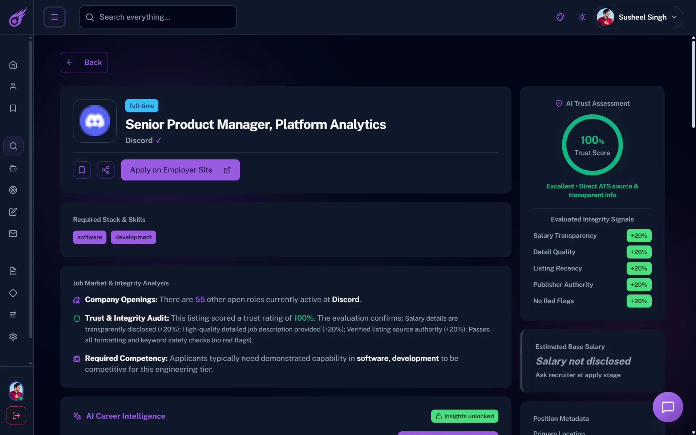Open the diamond sidebar icon
The image size is (696, 435).
point(13,293)
